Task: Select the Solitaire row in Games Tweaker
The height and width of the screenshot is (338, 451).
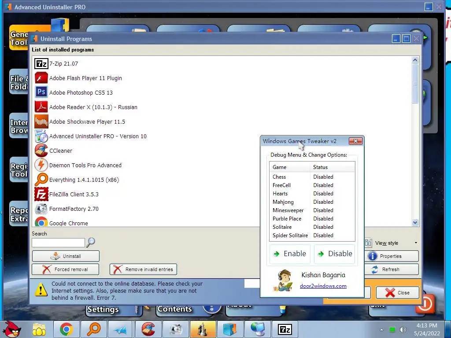Action: (312, 227)
